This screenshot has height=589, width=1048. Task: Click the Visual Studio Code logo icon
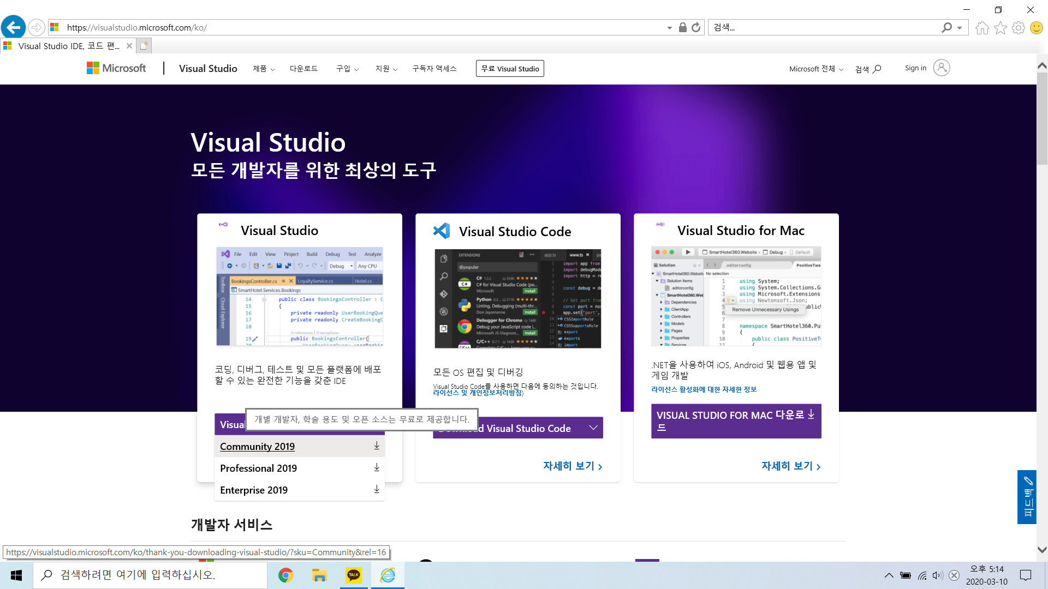pos(442,231)
